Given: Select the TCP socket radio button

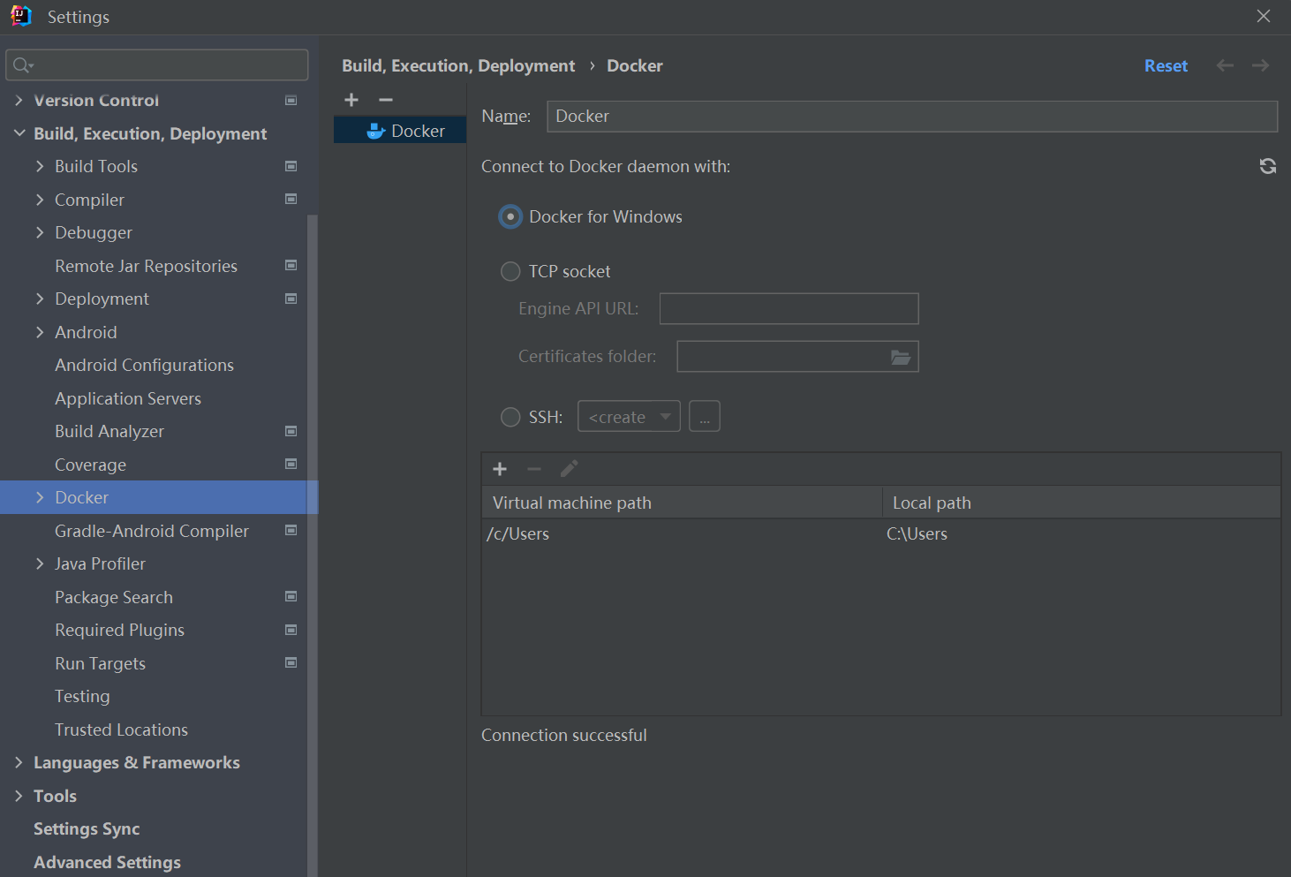Looking at the screenshot, I should pos(510,271).
